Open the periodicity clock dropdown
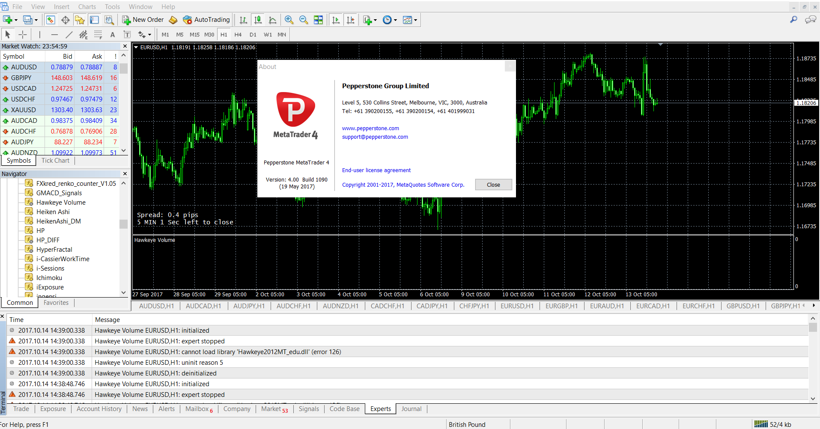This screenshot has width=820, height=429. pyautogui.click(x=390, y=20)
